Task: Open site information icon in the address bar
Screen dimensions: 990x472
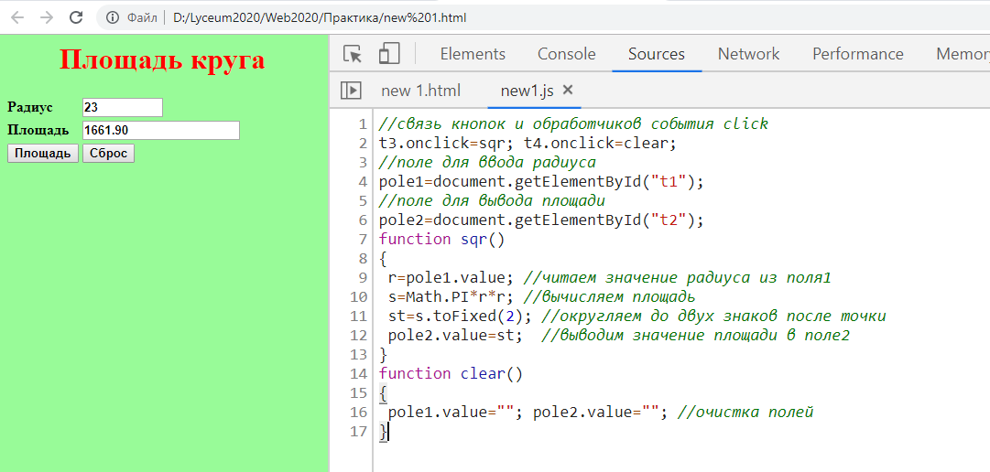Action: (x=113, y=17)
